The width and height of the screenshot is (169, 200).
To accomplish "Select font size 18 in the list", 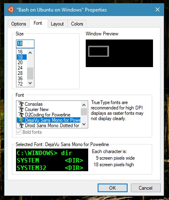I will point(22,57).
